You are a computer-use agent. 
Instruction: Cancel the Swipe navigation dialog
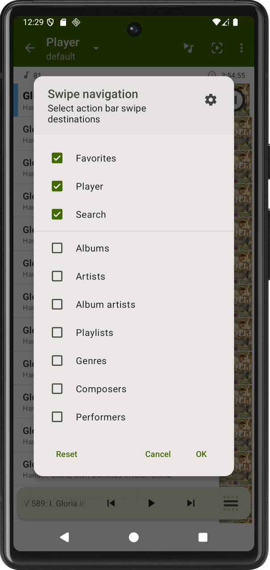point(158,454)
